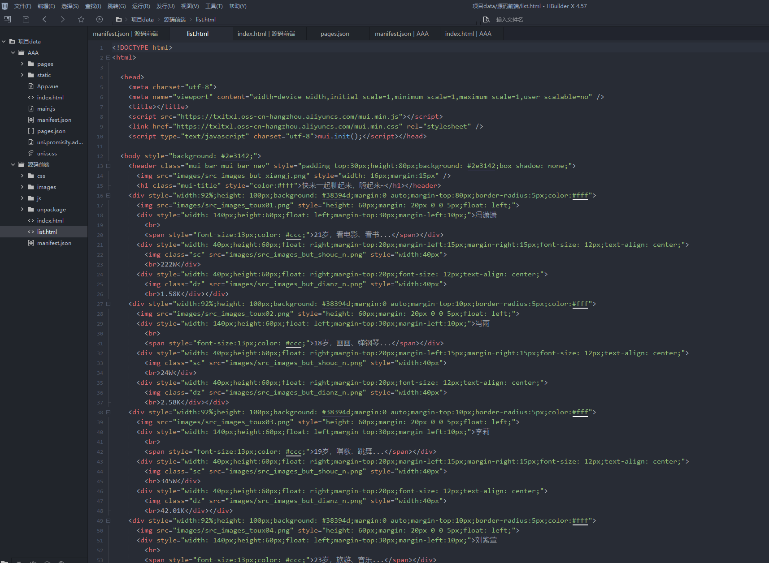Click the file search icon beside 输入文件名

point(487,20)
